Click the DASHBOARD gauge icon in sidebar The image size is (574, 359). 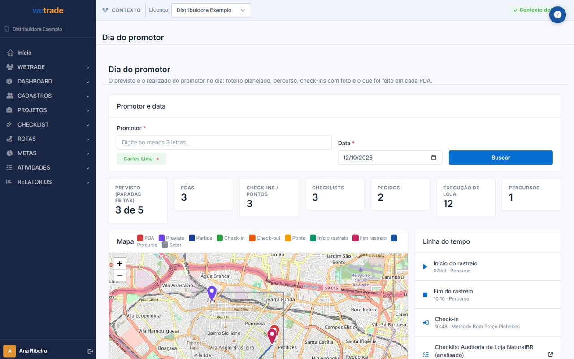coord(10,82)
